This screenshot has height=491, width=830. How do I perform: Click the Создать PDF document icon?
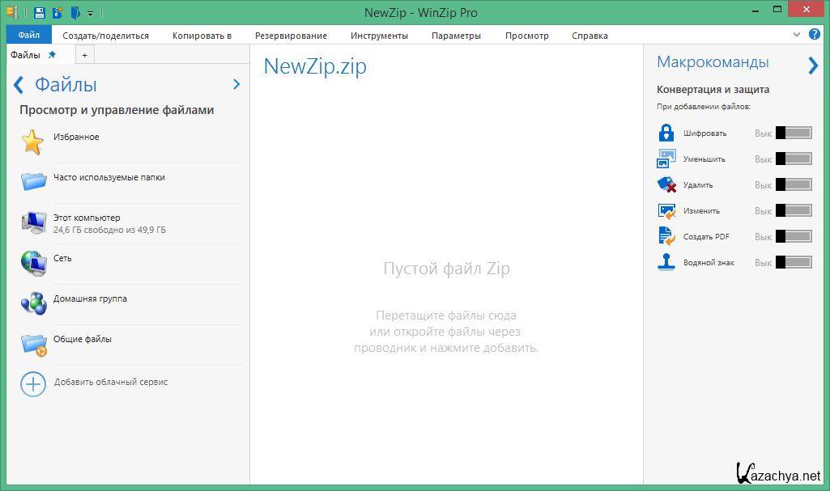point(666,236)
